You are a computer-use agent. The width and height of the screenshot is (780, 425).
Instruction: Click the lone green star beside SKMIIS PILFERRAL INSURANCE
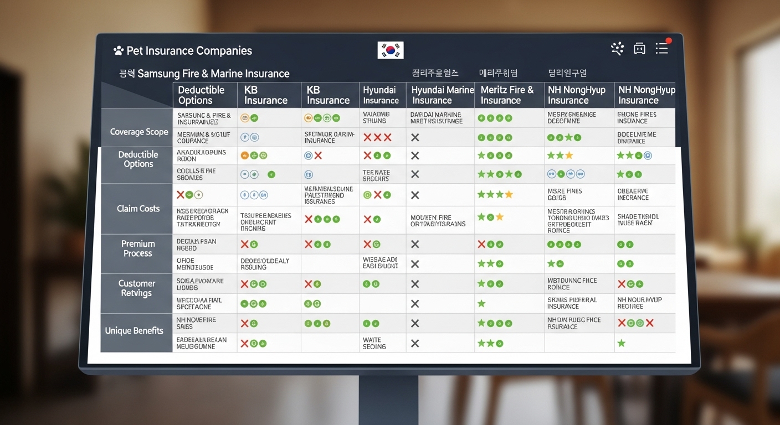click(481, 303)
